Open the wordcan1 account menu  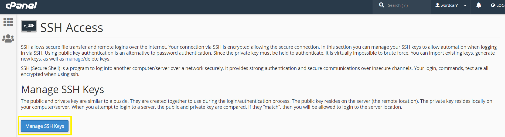click(449, 5)
